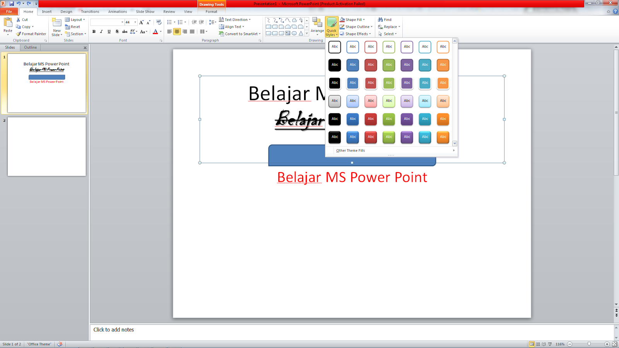Align text left
Image resolution: width=619 pixels, height=348 pixels.
(169, 32)
